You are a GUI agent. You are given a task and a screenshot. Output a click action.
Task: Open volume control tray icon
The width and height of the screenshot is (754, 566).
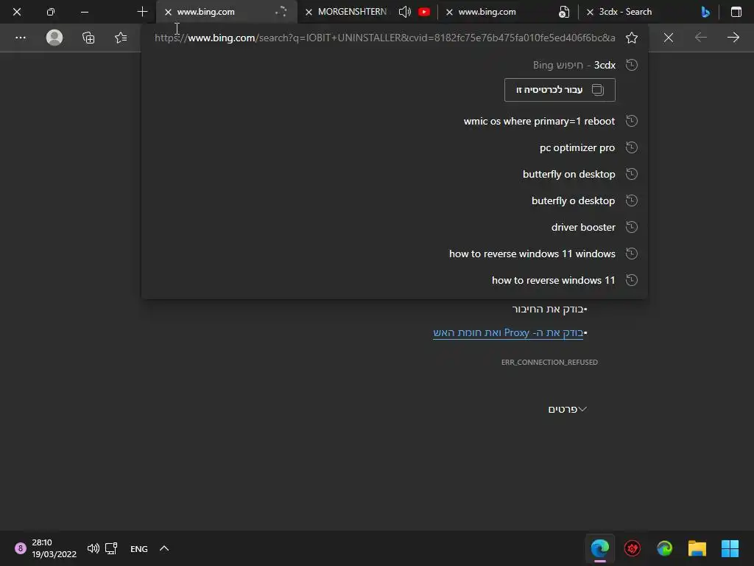94,548
